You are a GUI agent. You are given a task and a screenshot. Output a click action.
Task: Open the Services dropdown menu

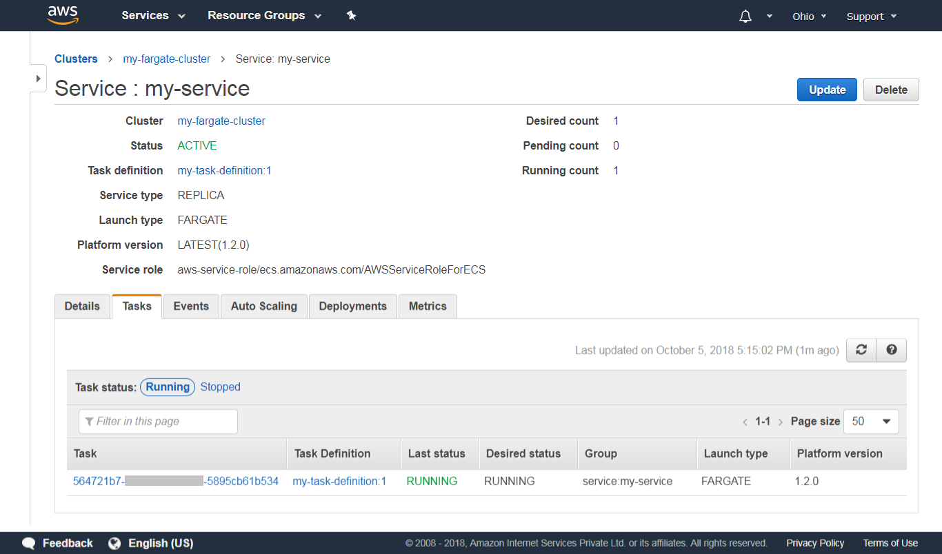tap(154, 16)
